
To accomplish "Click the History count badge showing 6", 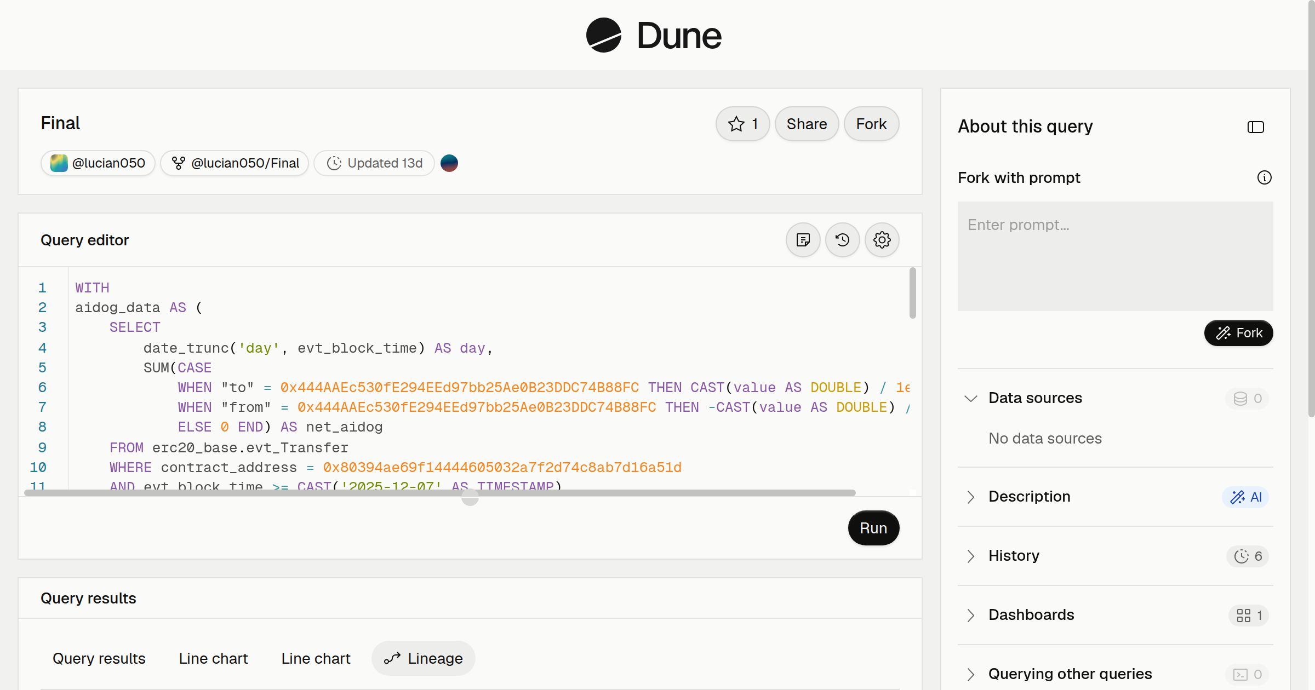I will click(1248, 556).
